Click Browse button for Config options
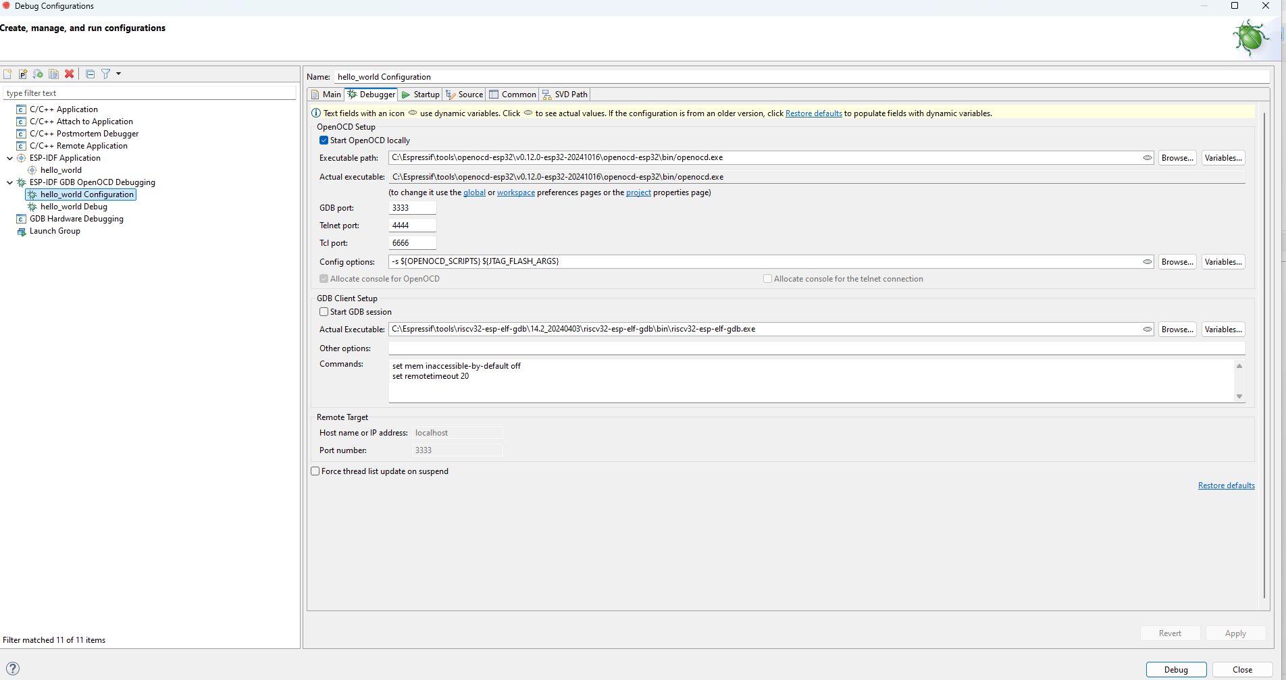 pos(1177,262)
